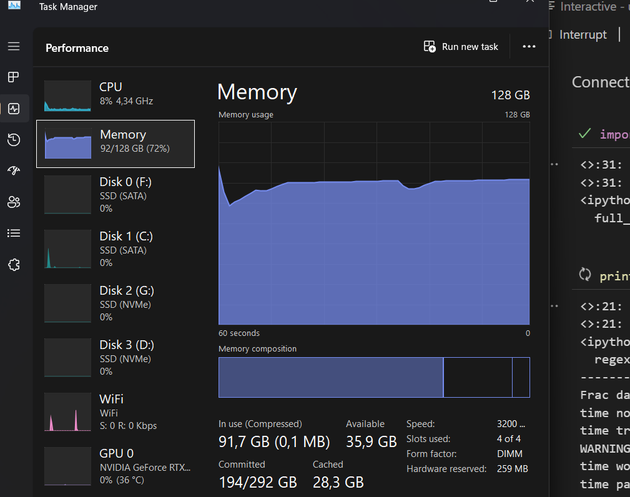Click the Memory usage graph
This screenshot has width=630, height=497.
pyautogui.click(x=374, y=224)
